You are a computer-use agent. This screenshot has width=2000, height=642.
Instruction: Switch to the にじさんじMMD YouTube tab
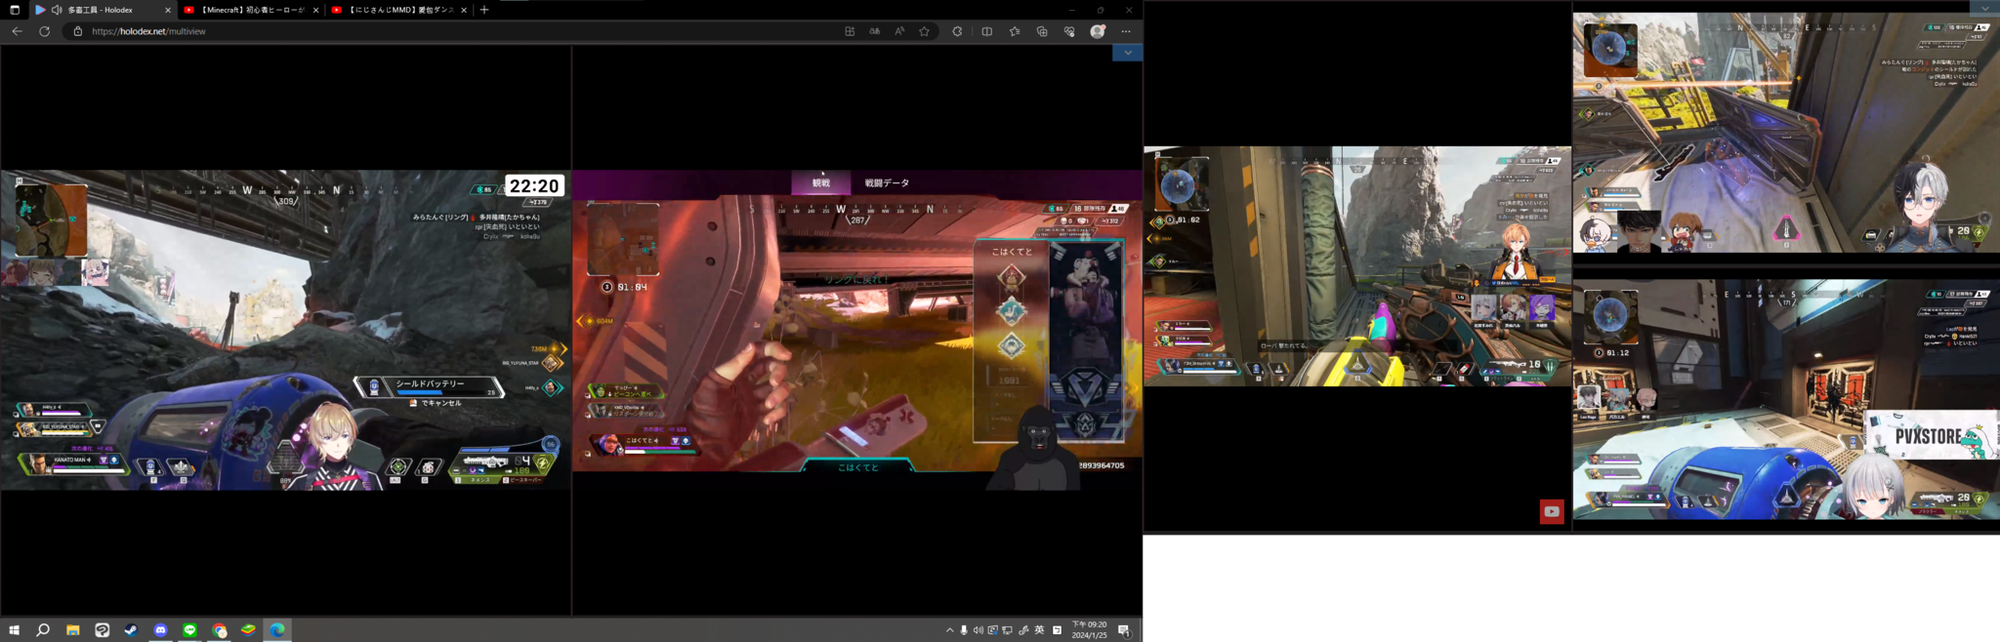(x=398, y=10)
